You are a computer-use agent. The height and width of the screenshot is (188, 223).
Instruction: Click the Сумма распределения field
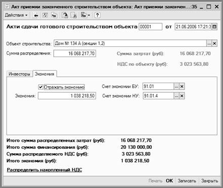(75, 53)
